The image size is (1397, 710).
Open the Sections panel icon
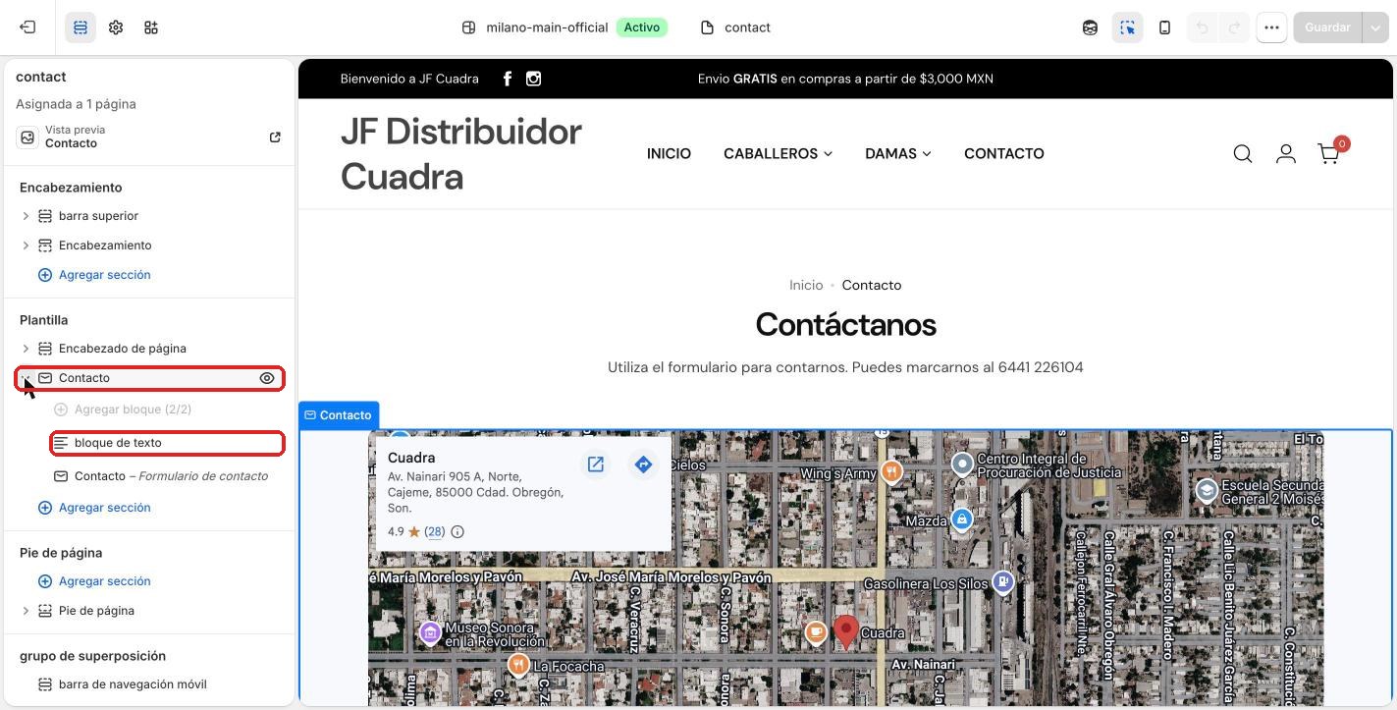coord(81,27)
